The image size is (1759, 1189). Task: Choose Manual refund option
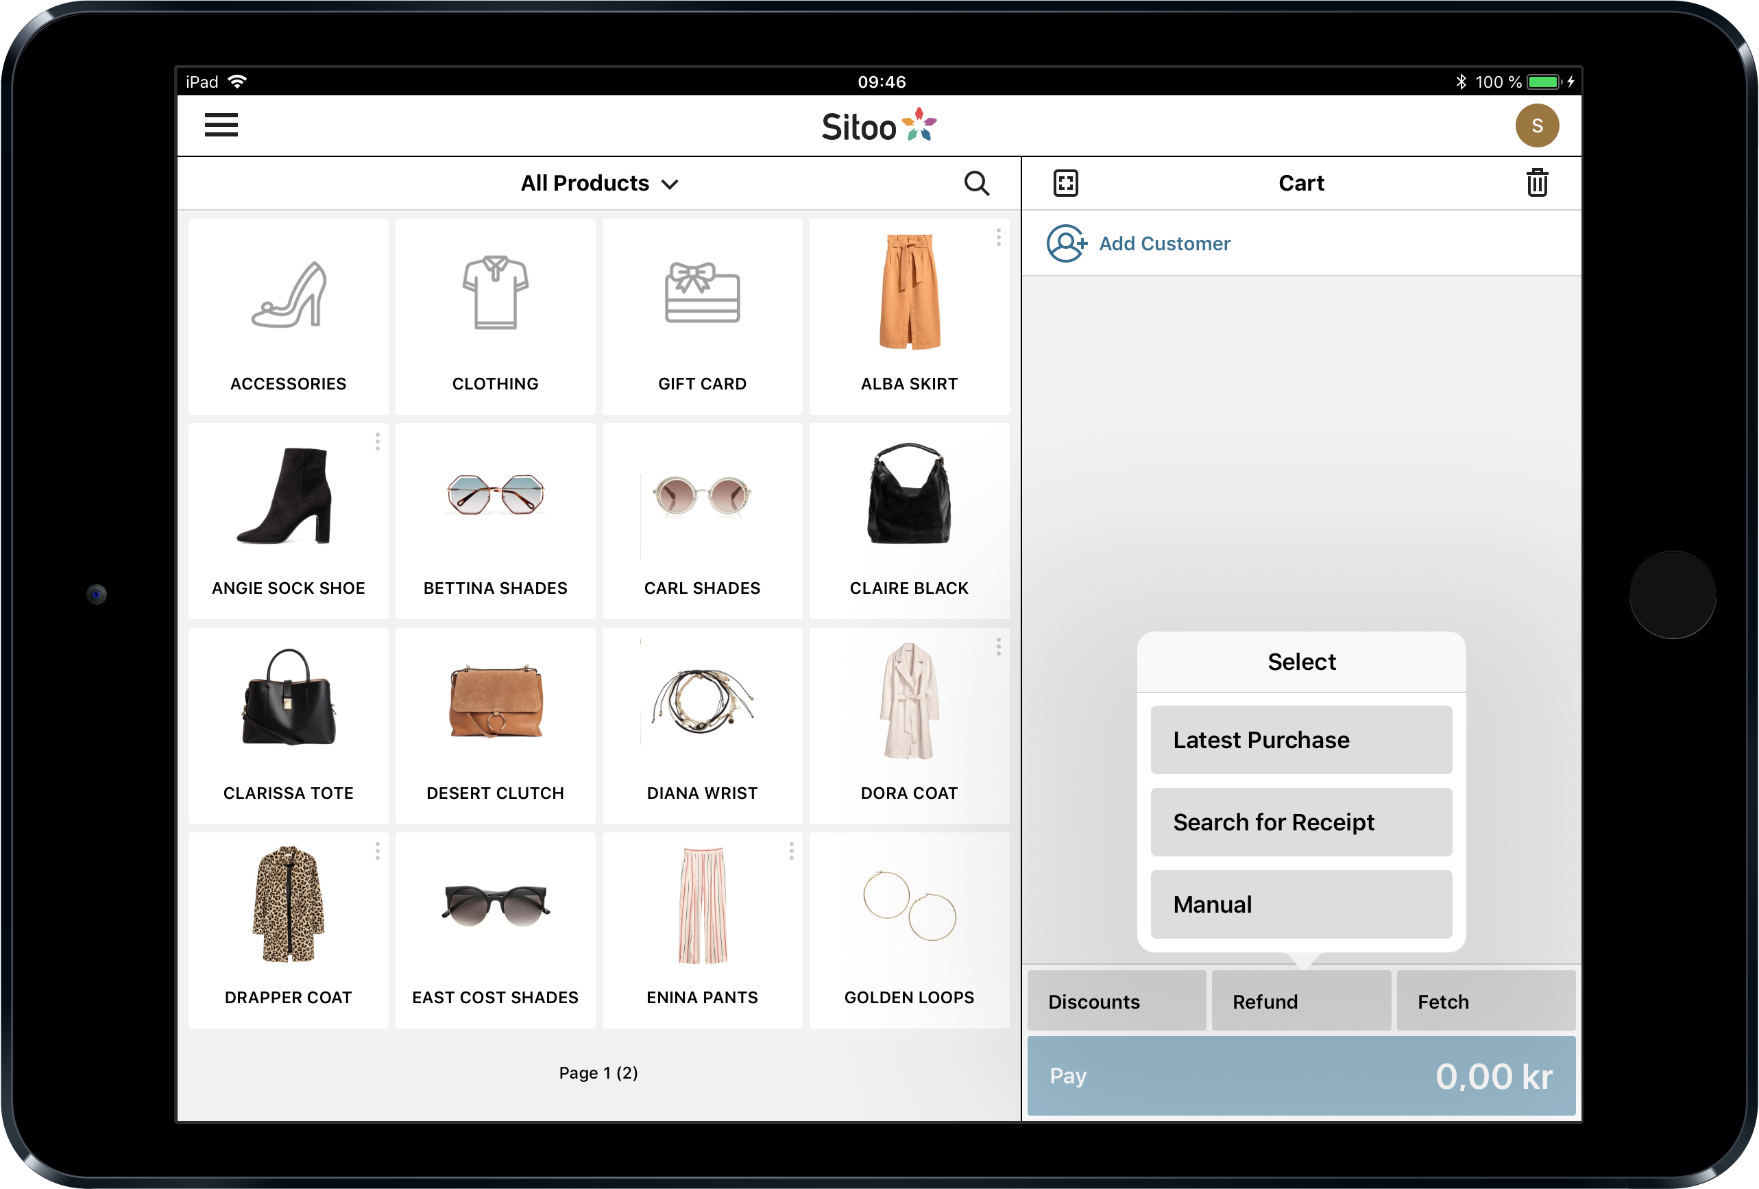(x=1301, y=904)
